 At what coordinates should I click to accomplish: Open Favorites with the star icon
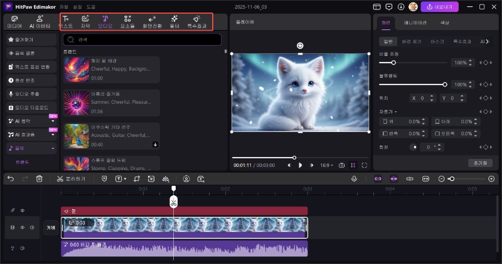tap(31, 39)
